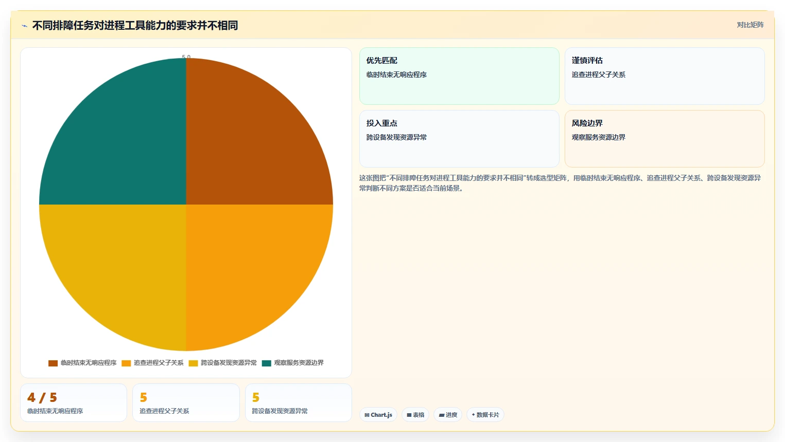Click the header title 不同排障任务对进程工具能力的要求并不相同

[135, 26]
